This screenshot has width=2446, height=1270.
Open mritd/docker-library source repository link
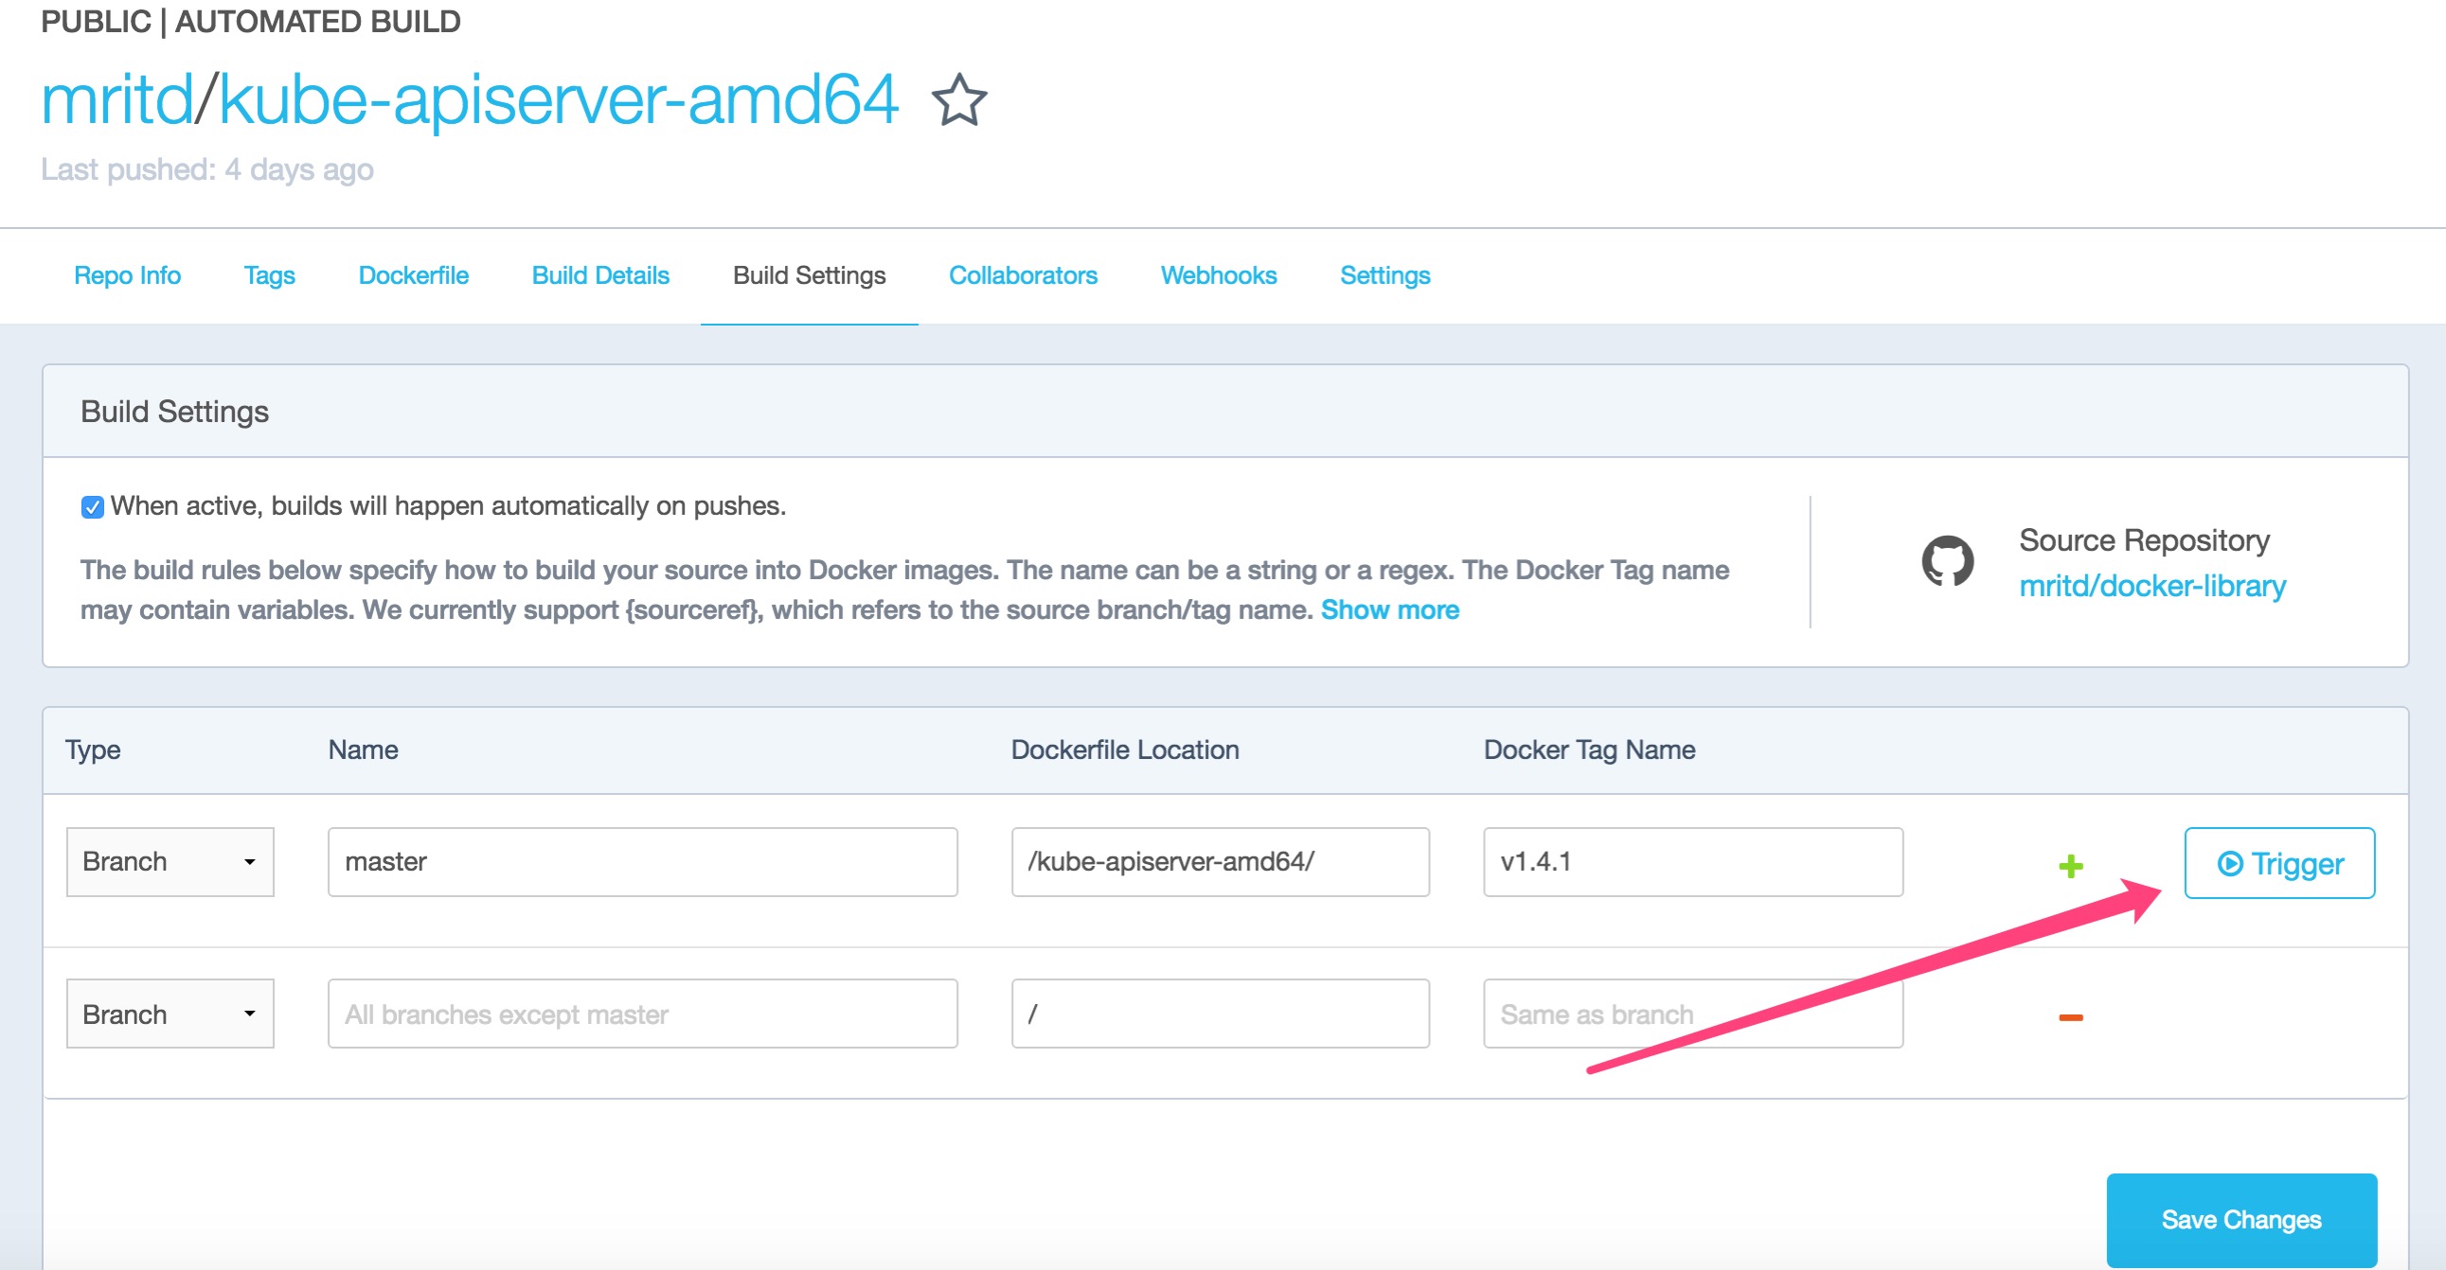tap(2151, 586)
